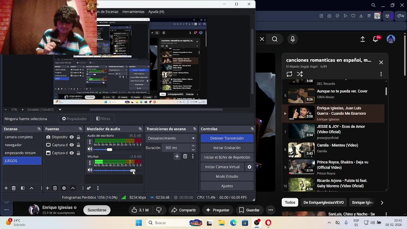Remove source with trash icon in Fuentes

click(x=55, y=188)
